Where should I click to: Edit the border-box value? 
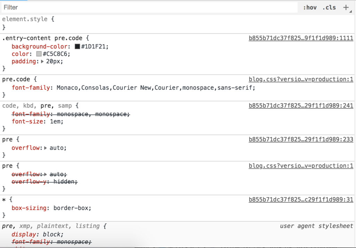coord(71,208)
